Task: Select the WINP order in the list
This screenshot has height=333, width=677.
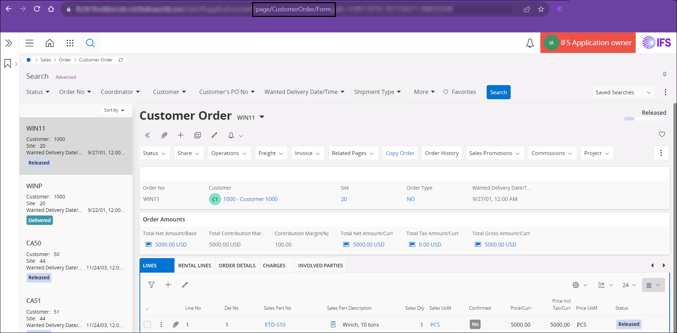Action: [x=76, y=203]
